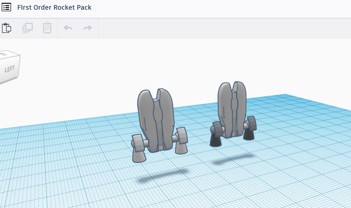Select right gray nozzle cone of left pack

(181, 148)
